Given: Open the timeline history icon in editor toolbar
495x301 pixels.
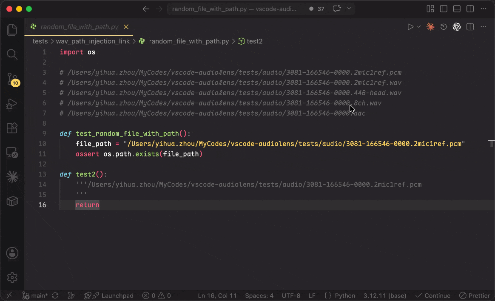Looking at the screenshot, I should (444, 27).
